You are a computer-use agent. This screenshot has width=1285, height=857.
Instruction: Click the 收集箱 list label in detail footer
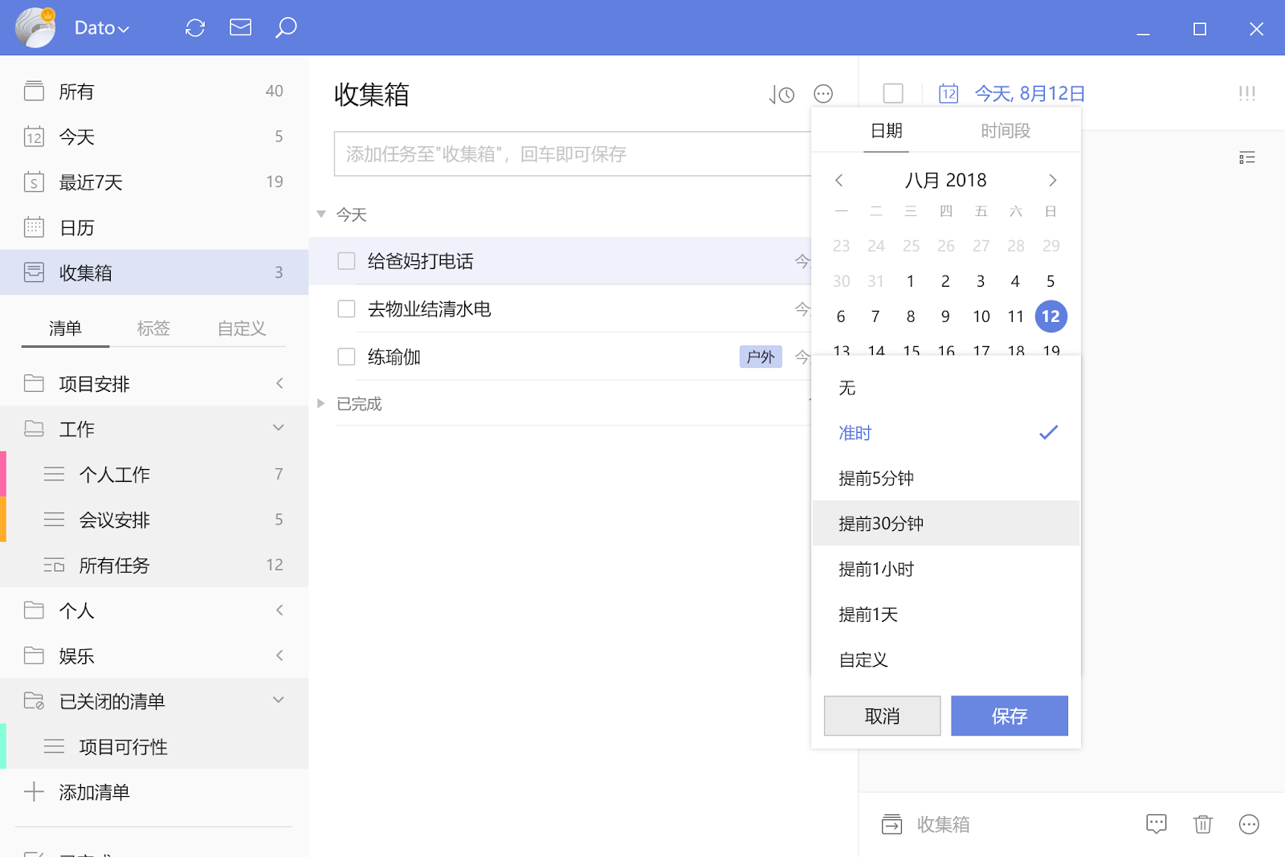tap(944, 824)
